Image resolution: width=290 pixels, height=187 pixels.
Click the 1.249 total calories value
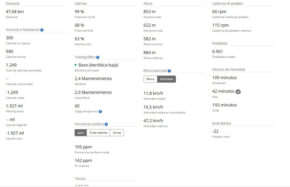[x=11, y=65]
